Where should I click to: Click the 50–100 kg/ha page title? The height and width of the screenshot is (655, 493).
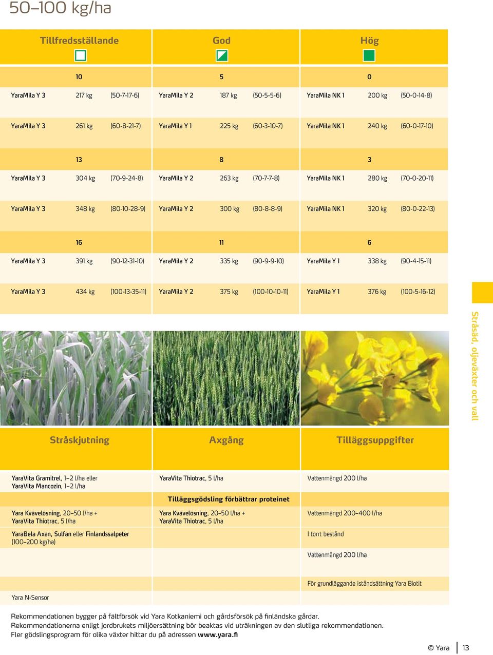60,8
